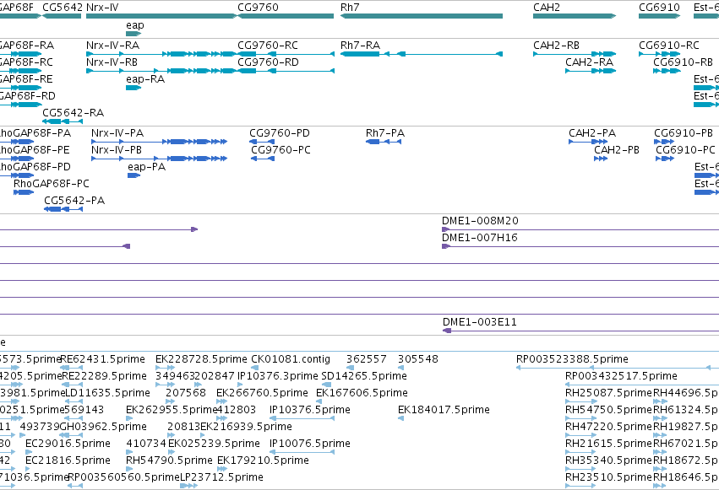This screenshot has width=719, height=490.
Task: Select the Nrx-IV gene label
Action: [x=102, y=8]
